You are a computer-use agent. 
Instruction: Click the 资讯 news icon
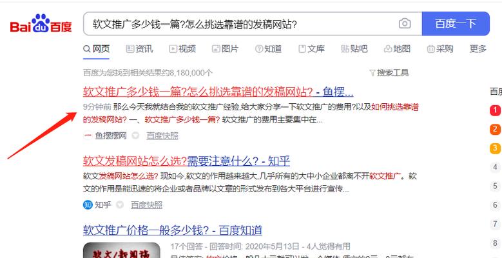coord(130,49)
